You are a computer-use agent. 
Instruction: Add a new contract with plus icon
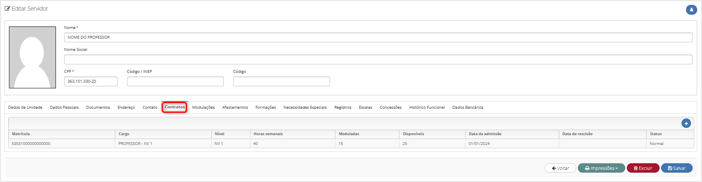(686, 123)
